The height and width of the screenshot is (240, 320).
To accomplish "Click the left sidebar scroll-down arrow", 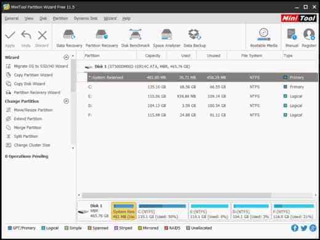I will pyautogui.click(x=73, y=148).
